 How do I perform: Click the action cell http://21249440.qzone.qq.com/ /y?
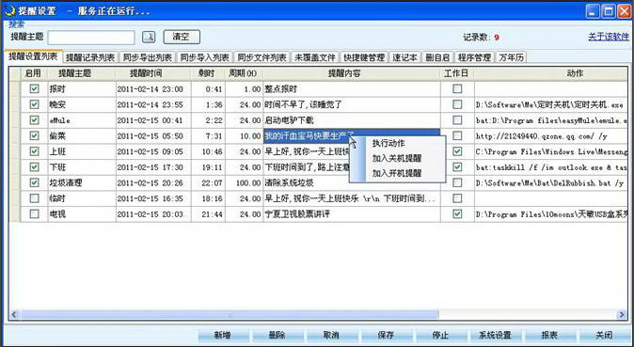(550, 136)
